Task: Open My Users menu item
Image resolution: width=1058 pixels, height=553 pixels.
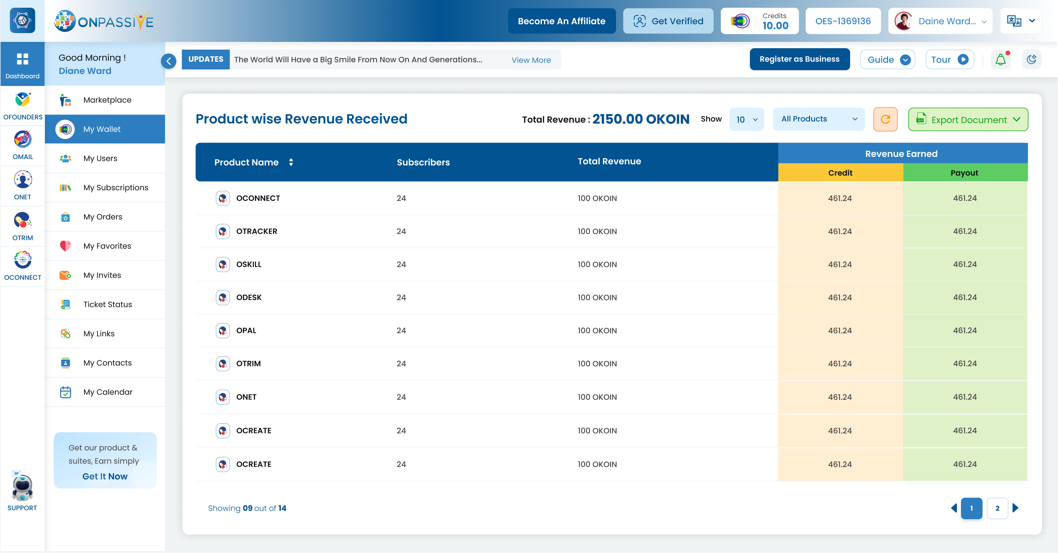Action: click(x=105, y=159)
